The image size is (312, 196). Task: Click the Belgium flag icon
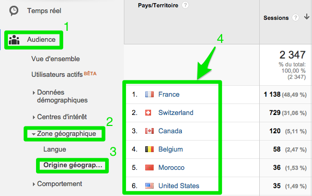[x=149, y=149]
